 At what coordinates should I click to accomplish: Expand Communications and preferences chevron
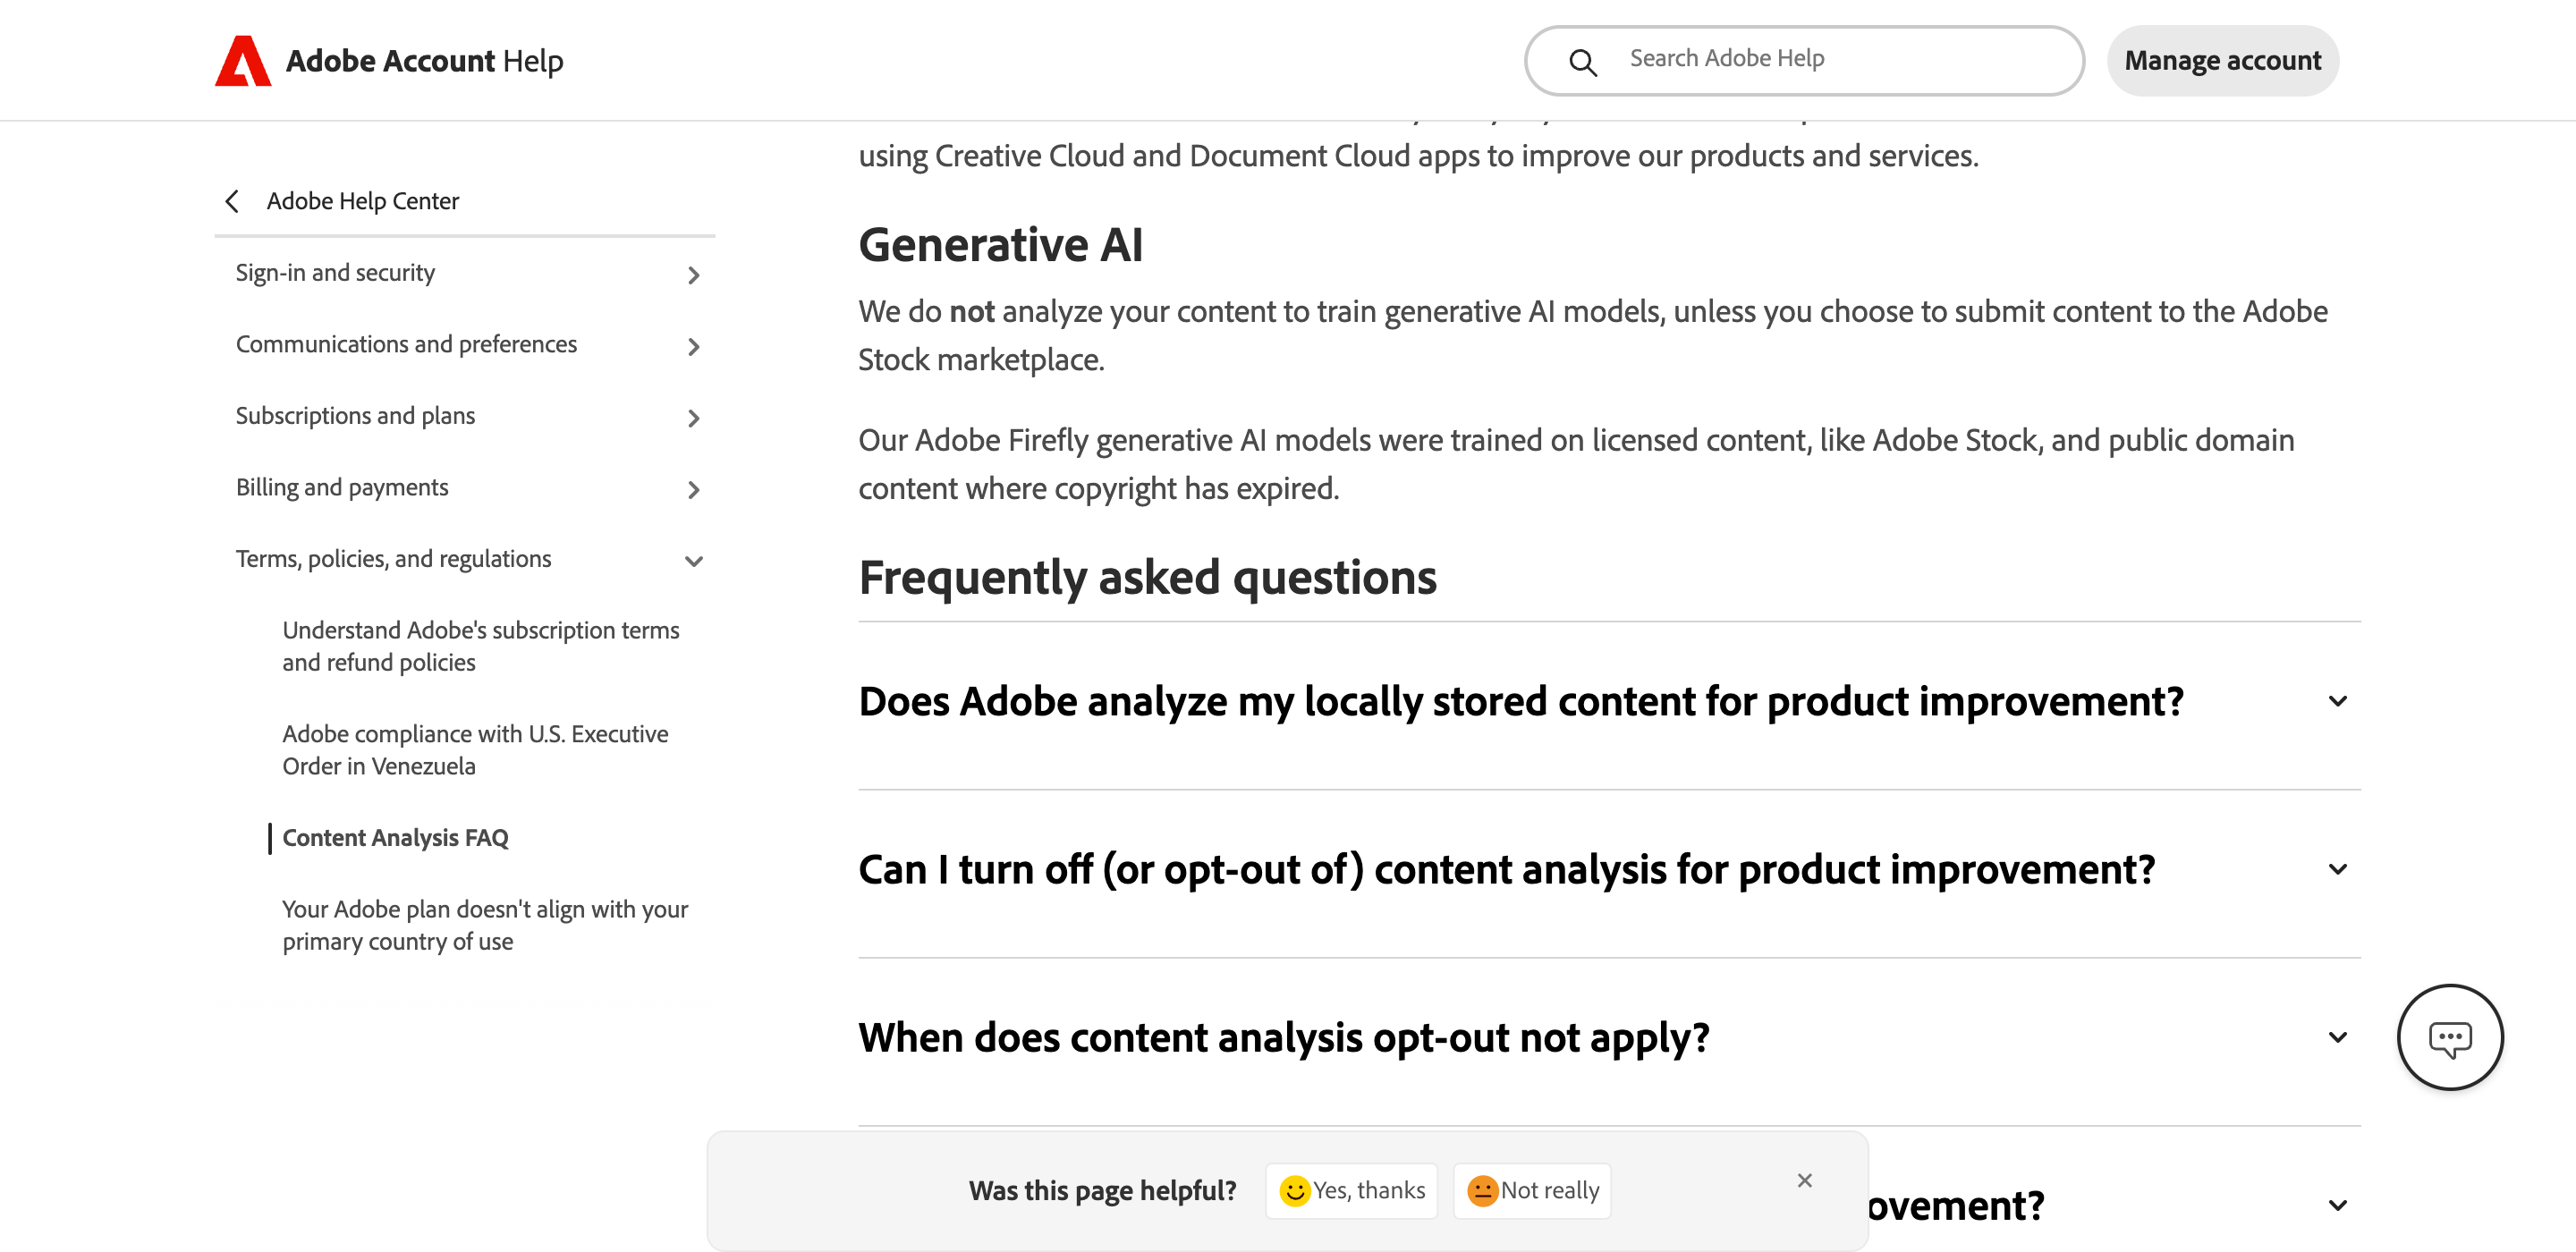(x=693, y=346)
